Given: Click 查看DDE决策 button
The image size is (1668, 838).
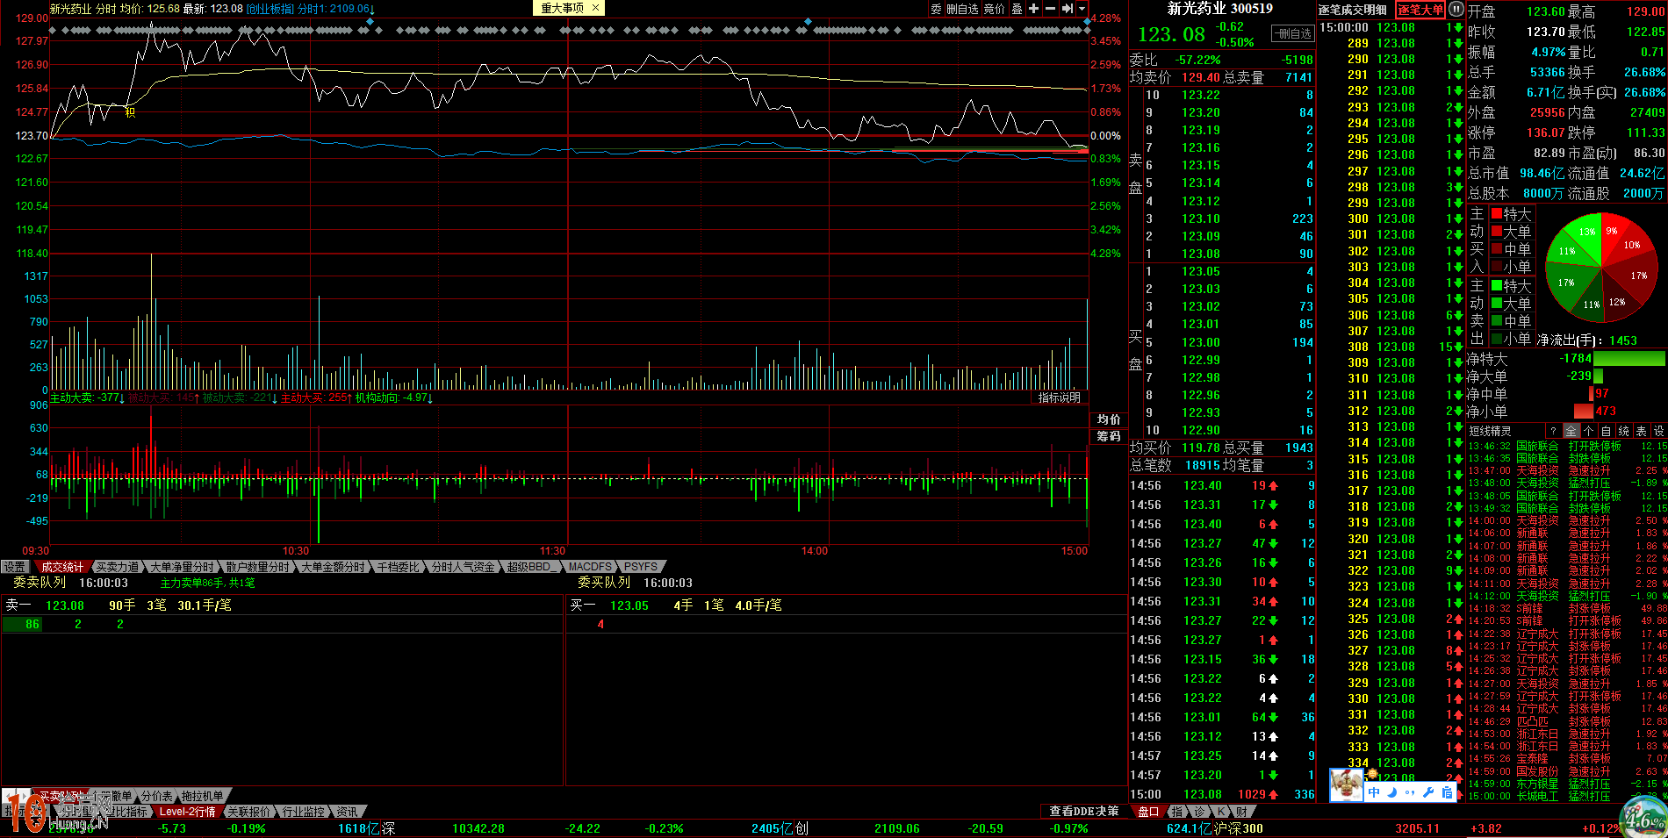Looking at the screenshot, I should (1084, 811).
